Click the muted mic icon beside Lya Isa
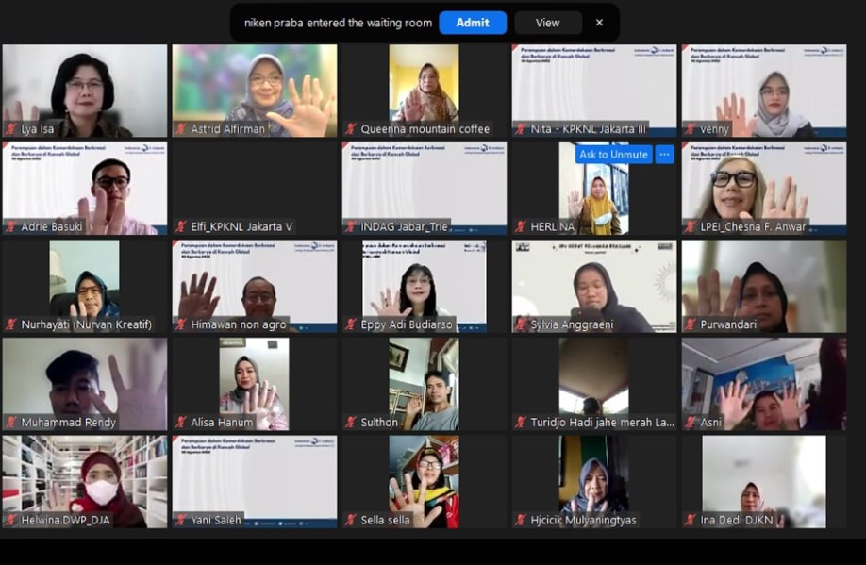The image size is (866, 565). [x=11, y=129]
